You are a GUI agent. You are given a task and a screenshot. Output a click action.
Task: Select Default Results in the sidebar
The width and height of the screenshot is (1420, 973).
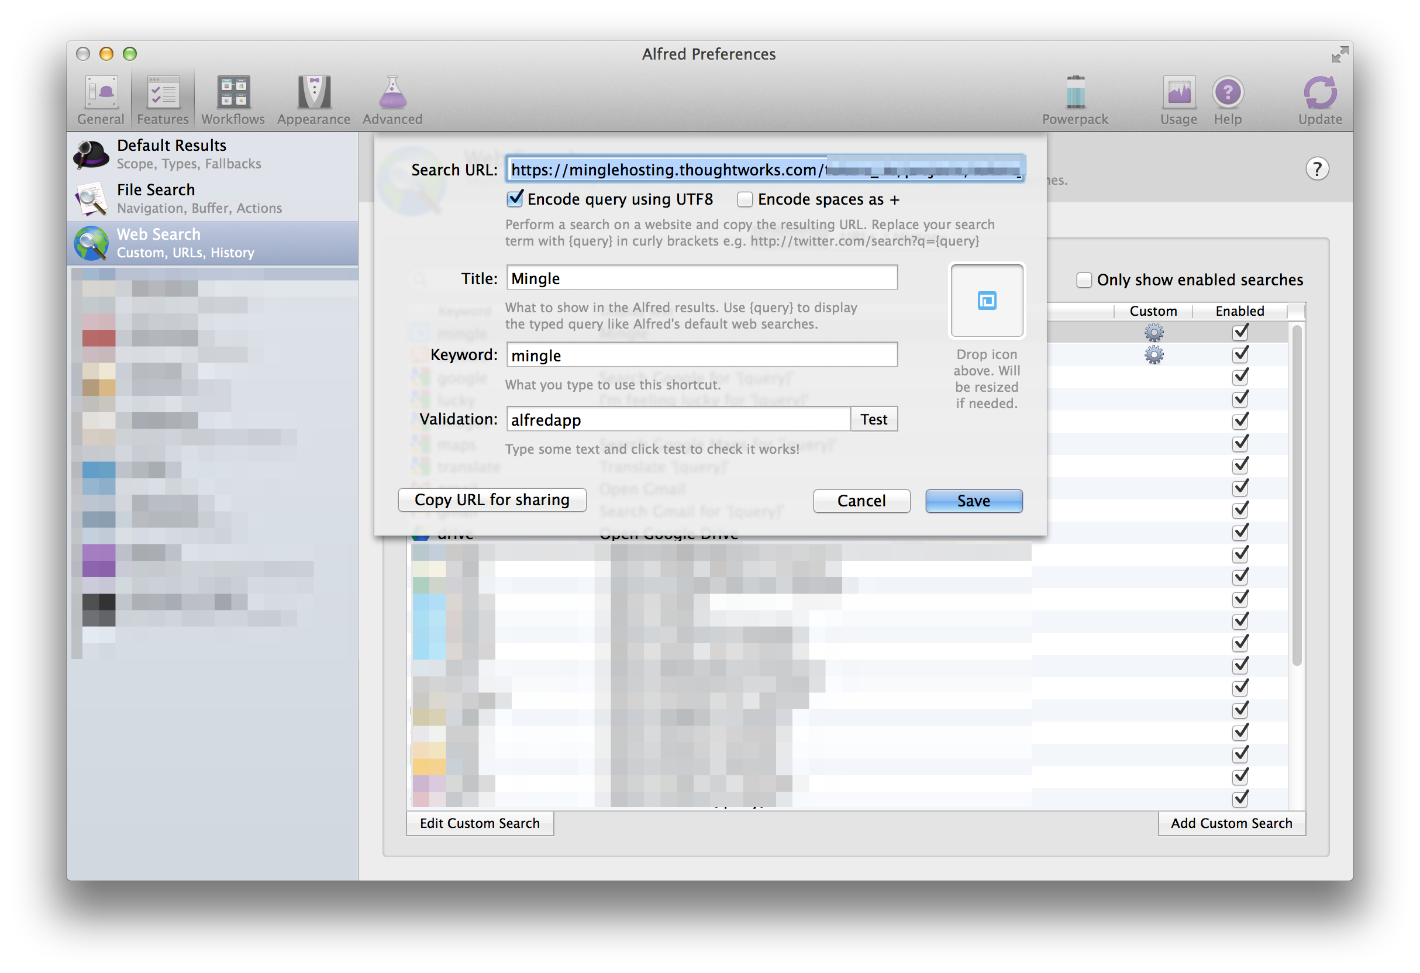point(212,154)
